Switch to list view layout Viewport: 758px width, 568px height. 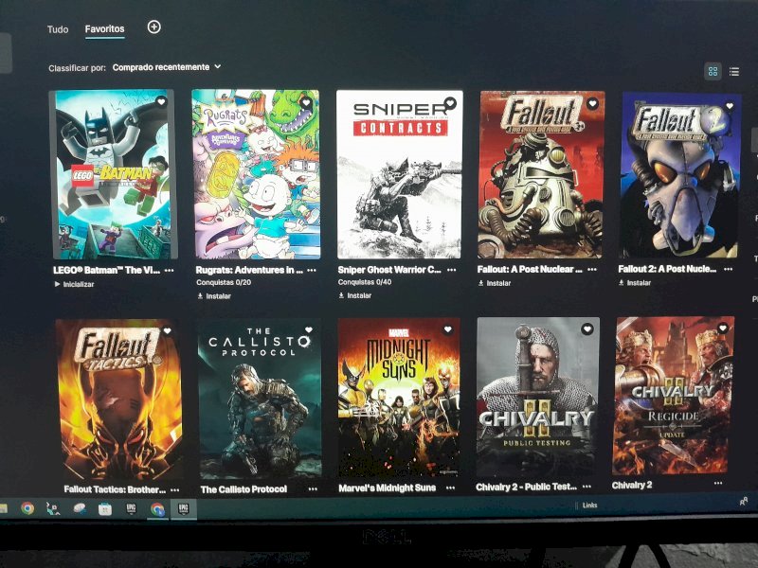[733, 72]
